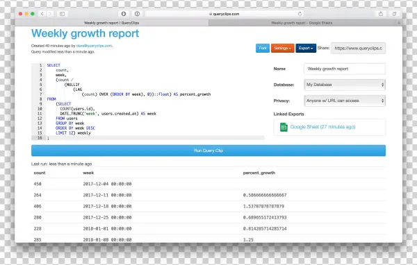Click the Name input field

tap(345, 69)
